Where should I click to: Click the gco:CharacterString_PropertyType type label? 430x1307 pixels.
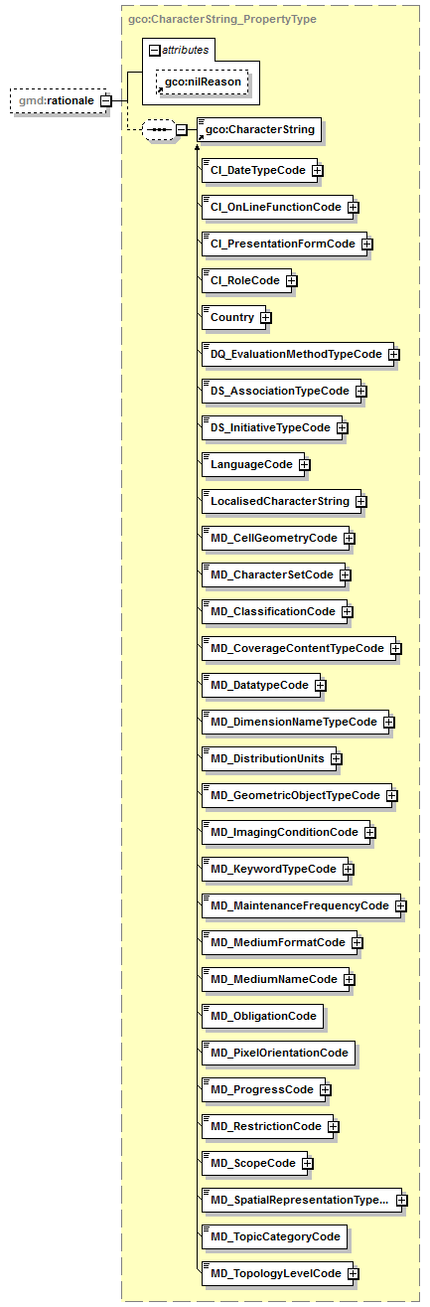point(222,19)
